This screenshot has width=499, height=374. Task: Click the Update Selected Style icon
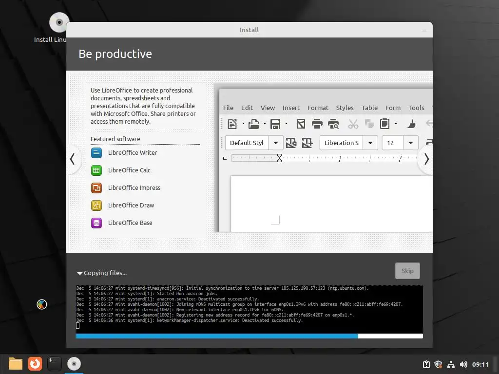point(291,143)
